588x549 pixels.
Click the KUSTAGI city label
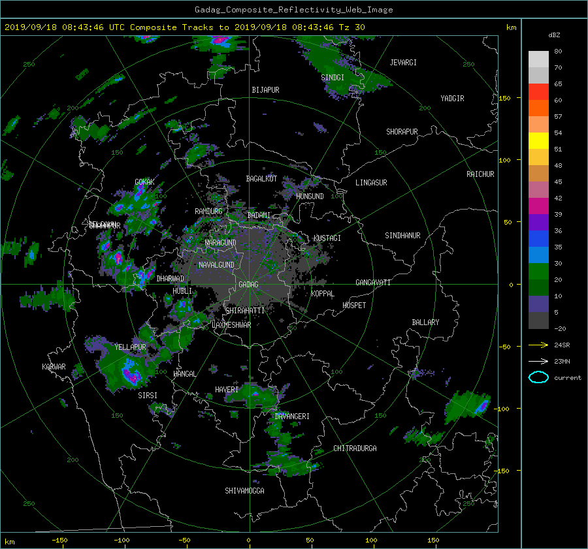(327, 238)
